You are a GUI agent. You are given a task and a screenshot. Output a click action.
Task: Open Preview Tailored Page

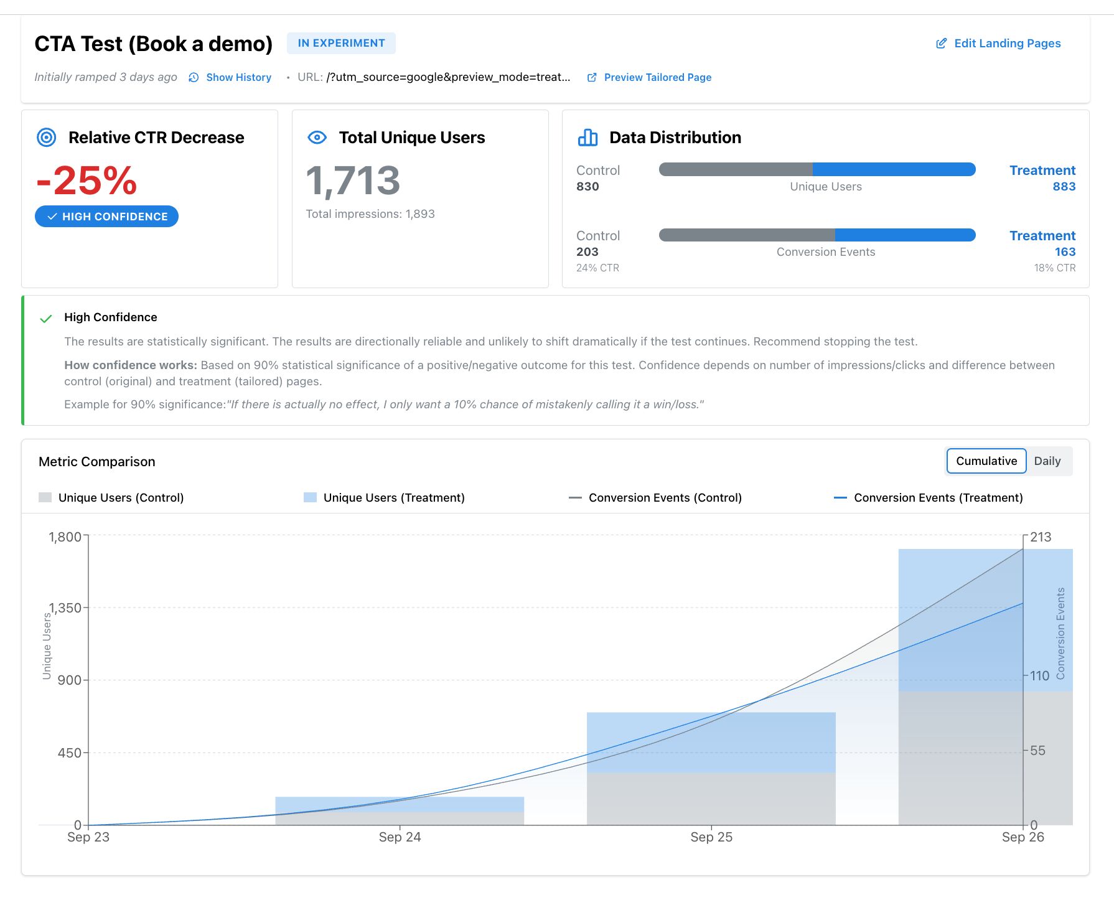click(x=657, y=77)
